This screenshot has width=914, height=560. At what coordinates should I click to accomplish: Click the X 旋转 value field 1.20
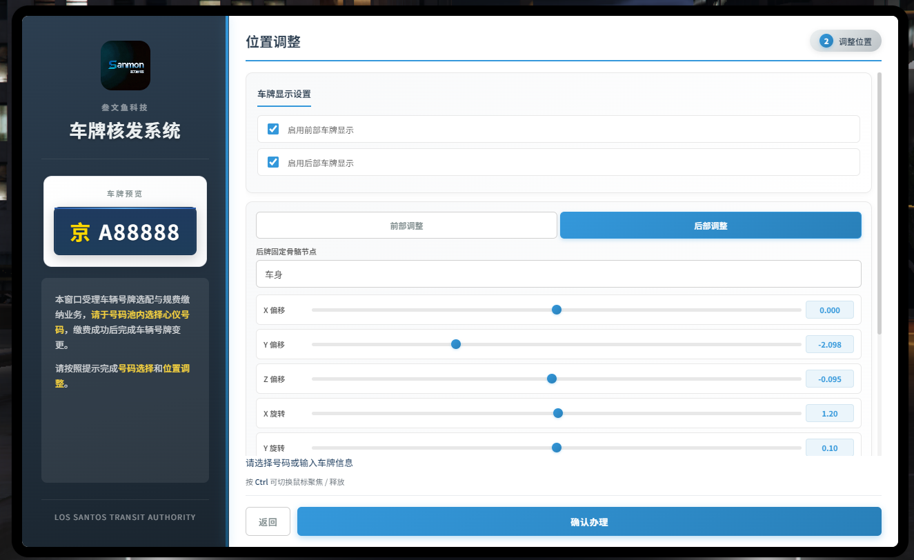tap(830, 413)
